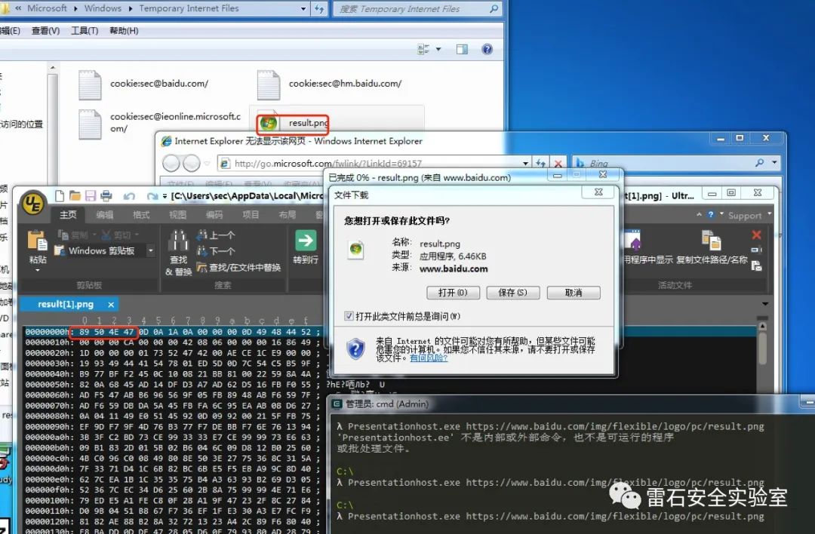
Task: Click the 粘贴 paste clipboard icon
Action: click(37, 241)
